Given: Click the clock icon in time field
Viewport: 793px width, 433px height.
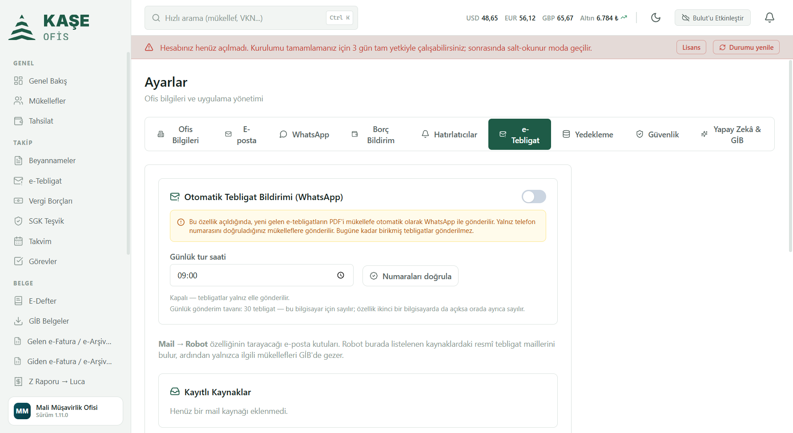Looking at the screenshot, I should 341,275.
